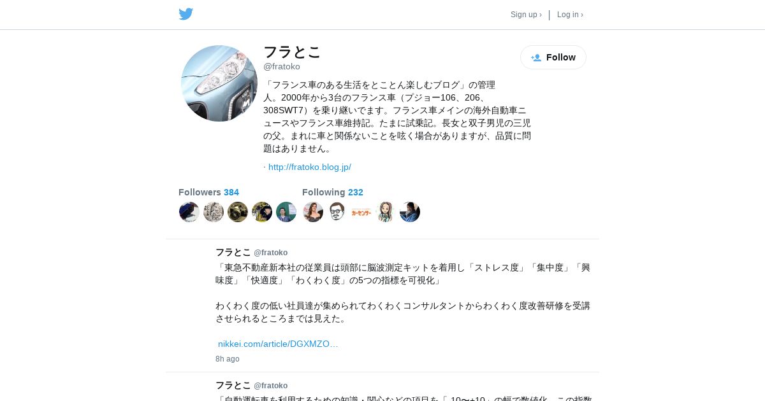Click the 8h ago timestamp
The width and height of the screenshot is (765, 401).
click(228, 359)
